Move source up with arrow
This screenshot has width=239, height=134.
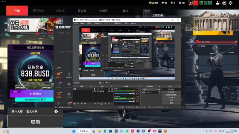pyautogui.click(x=105, y=104)
